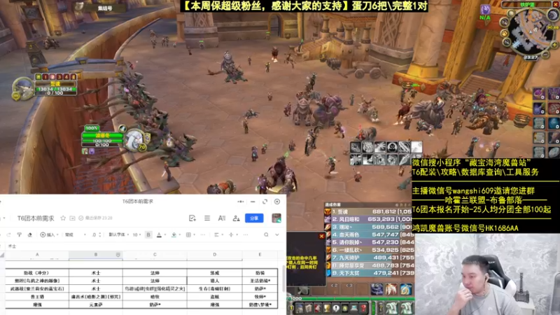Open the edit-mode icon left of the hamburger menu
560x315 pixels.
click(192, 218)
